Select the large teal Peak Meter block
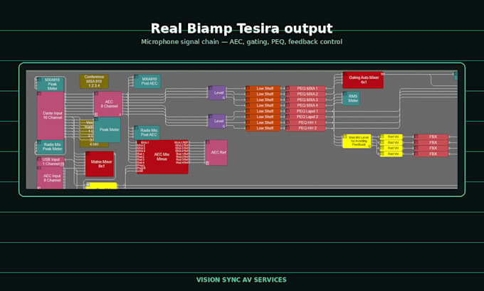Screen dimensions: 484x291 (107, 129)
